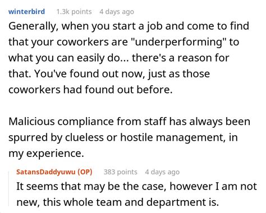This screenshot has height=213, width=266.
Task: Click the (OP) label beside SatansDaddyuwu
Action: click(85, 172)
